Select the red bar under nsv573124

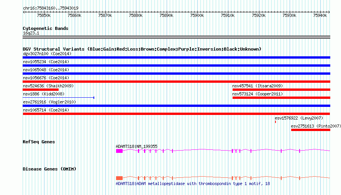281,98
